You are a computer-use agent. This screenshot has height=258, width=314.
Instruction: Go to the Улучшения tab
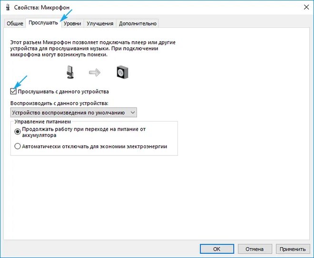100,24
